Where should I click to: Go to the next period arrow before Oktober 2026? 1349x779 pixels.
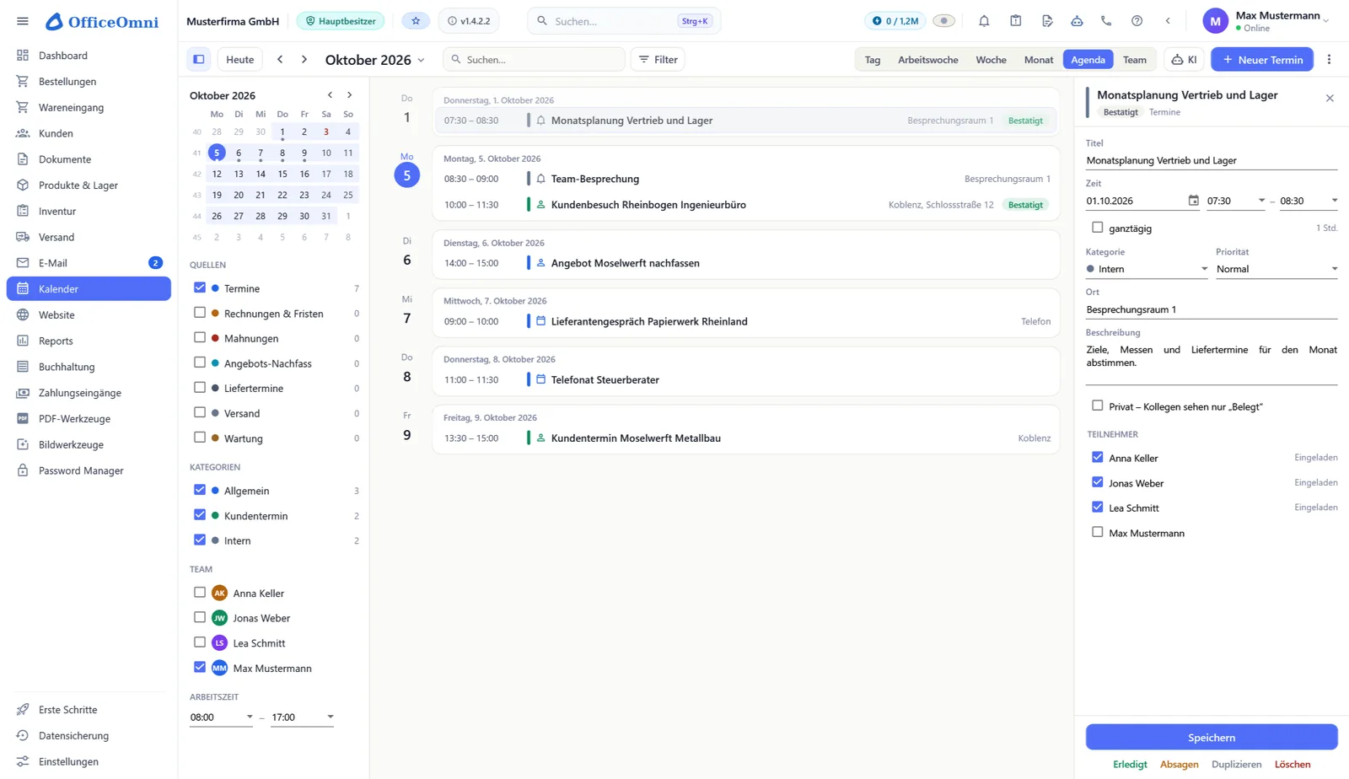[304, 60]
